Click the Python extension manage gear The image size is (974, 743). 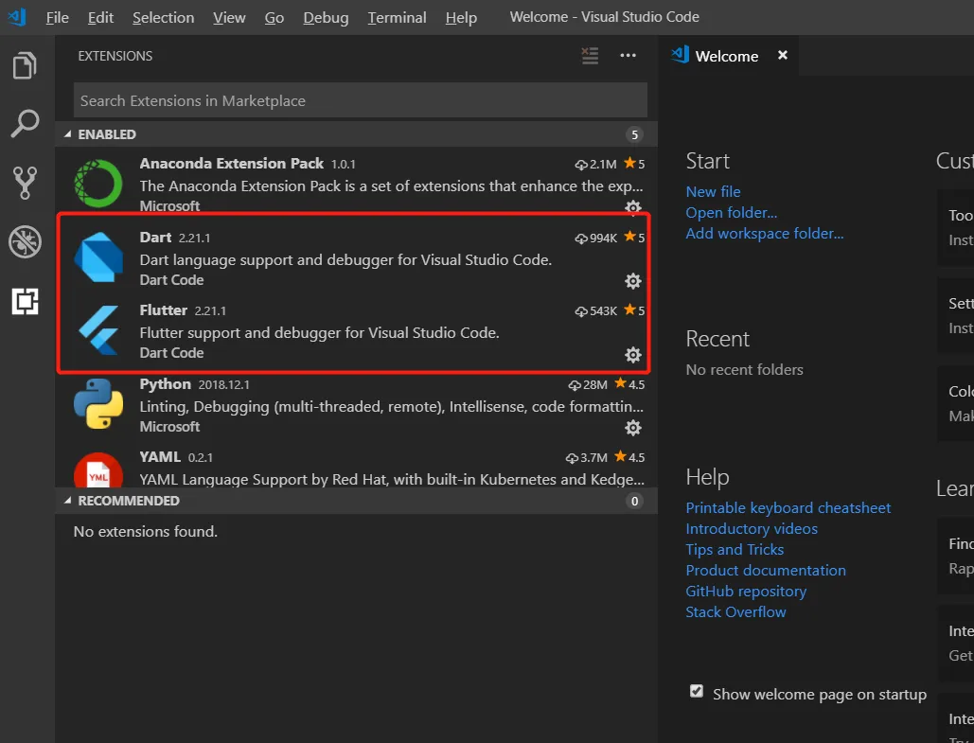tap(633, 428)
